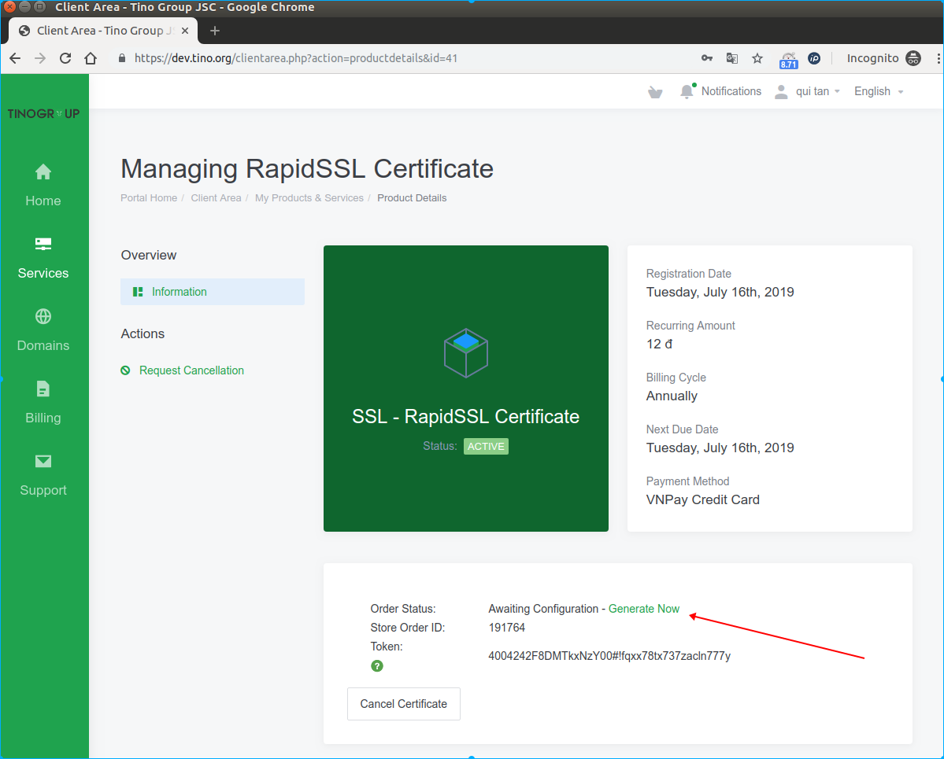
Task: Open Home menu label in sidebar
Action: [x=43, y=201]
